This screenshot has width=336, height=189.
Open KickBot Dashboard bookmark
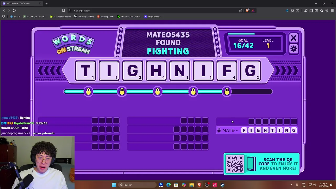pyautogui.click(x=60, y=17)
